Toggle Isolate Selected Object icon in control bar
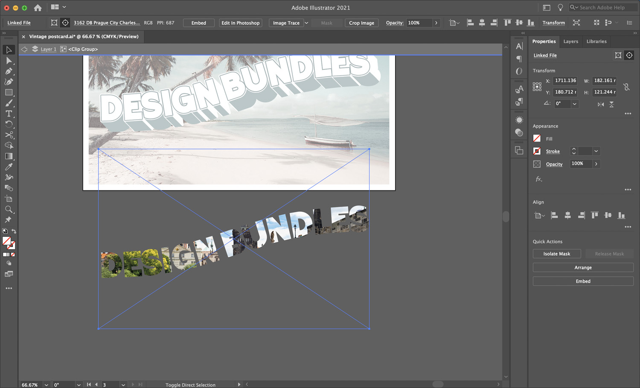This screenshot has width=640, height=388. pos(576,23)
